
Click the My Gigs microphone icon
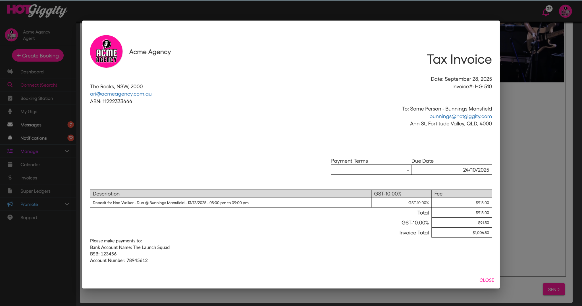pos(10,111)
